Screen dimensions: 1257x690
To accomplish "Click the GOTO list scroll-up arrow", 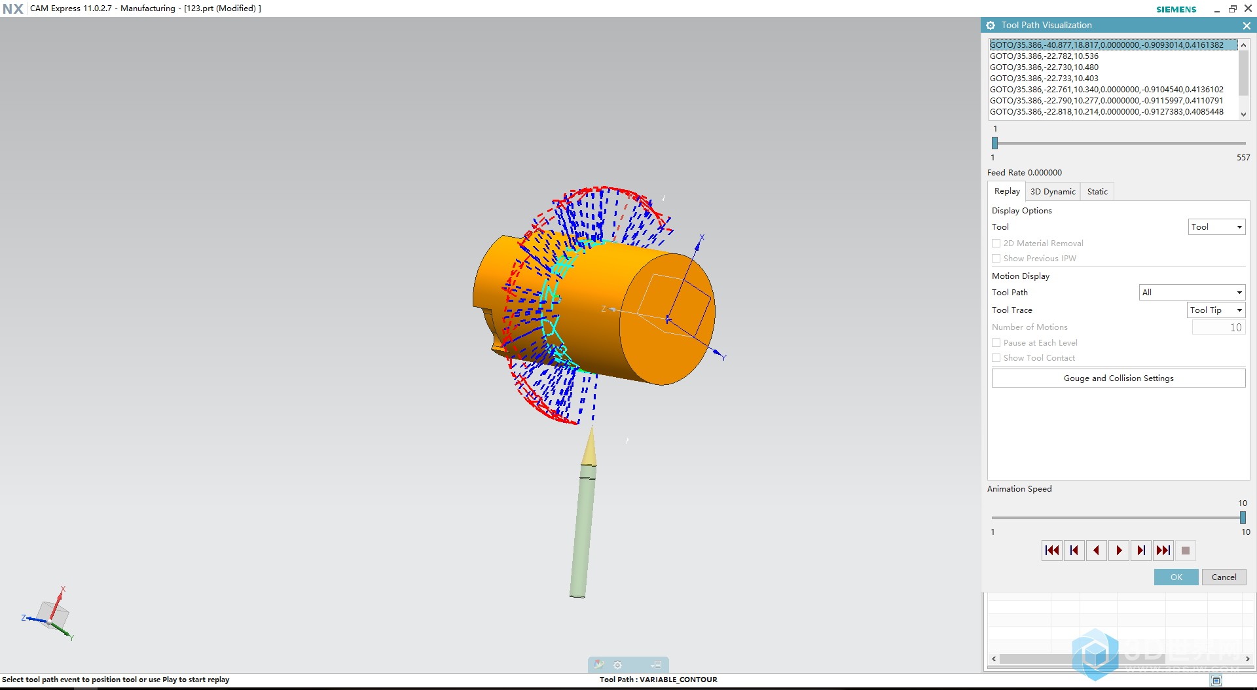I will [1243, 45].
